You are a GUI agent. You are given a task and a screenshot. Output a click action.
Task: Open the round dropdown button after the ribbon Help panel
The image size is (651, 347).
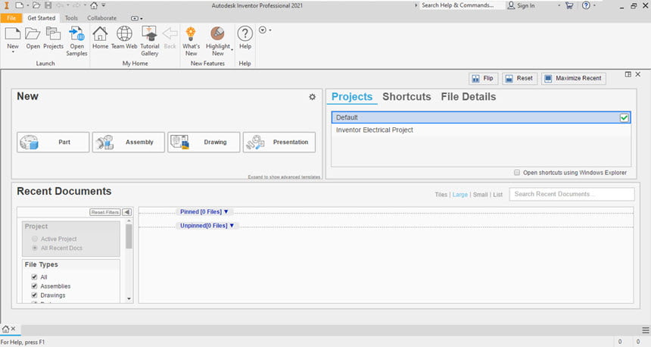(264, 30)
